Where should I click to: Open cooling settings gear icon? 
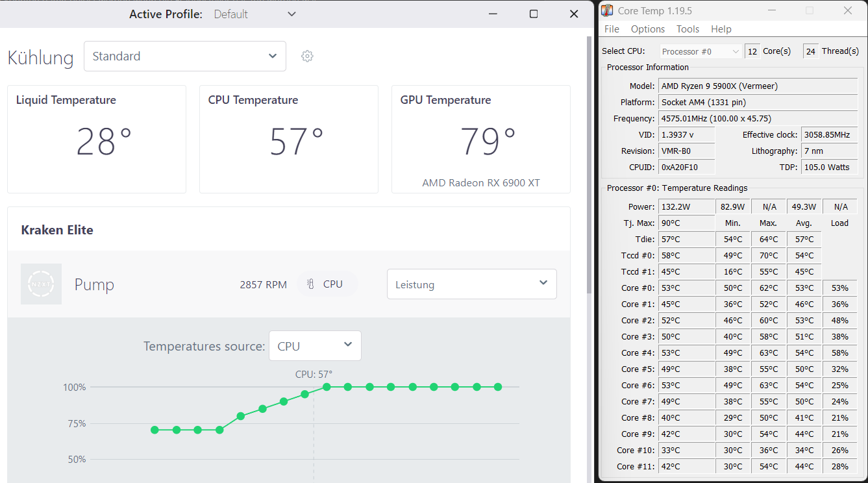pos(307,56)
